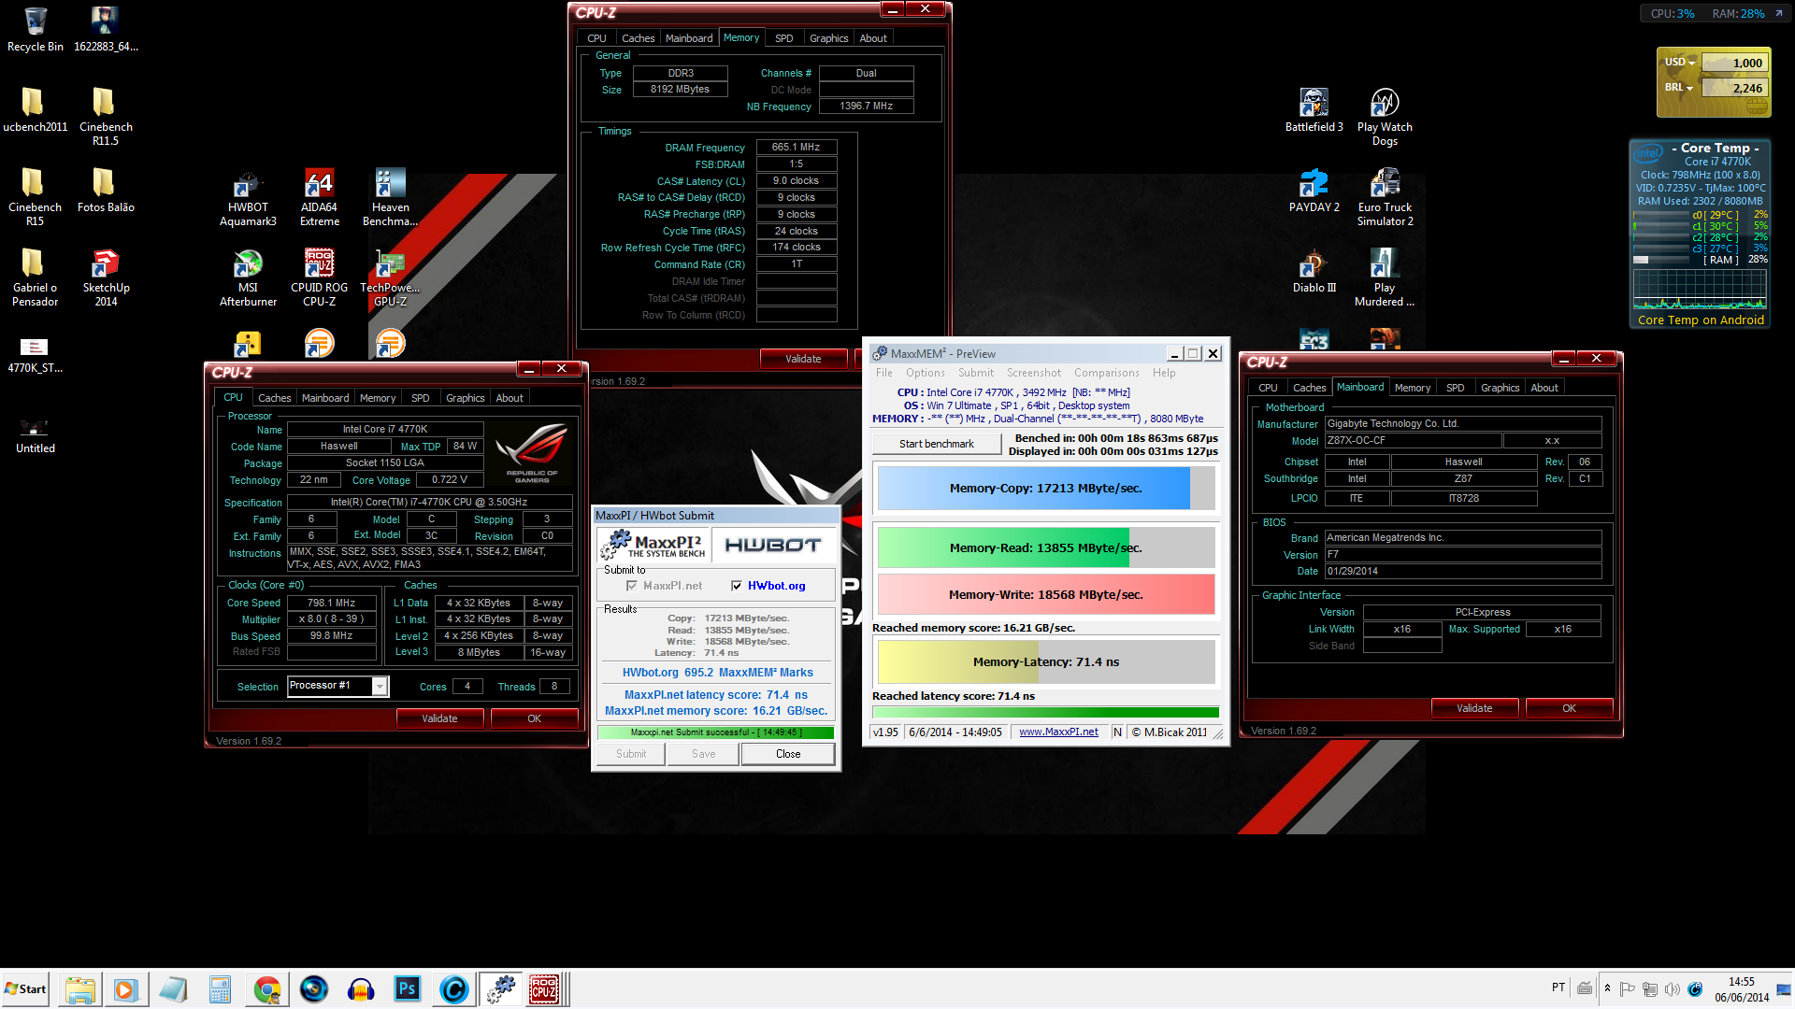Toggle the HWbot.org submit checkbox
The height and width of the screenshot is (1009, 1795).
(x=737, y=586)
